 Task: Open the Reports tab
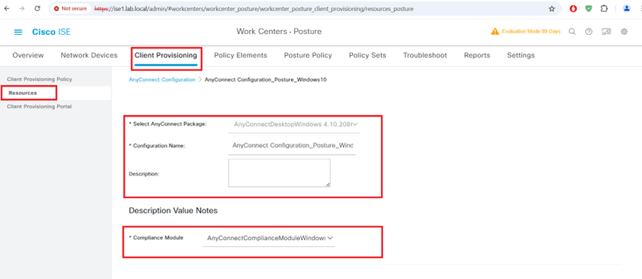(x=477, y=55)
